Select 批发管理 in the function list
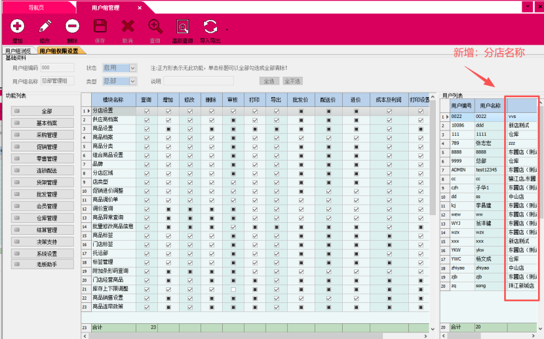 pyautogui.click(x=43, y=194)
